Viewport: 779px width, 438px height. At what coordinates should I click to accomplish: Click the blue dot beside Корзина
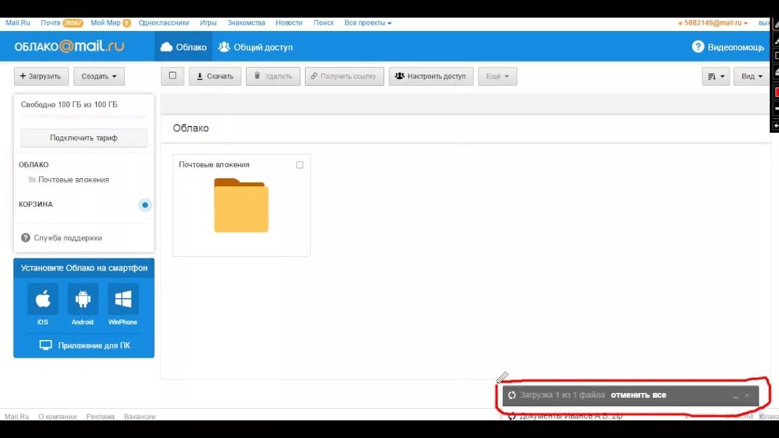(145, 205)
